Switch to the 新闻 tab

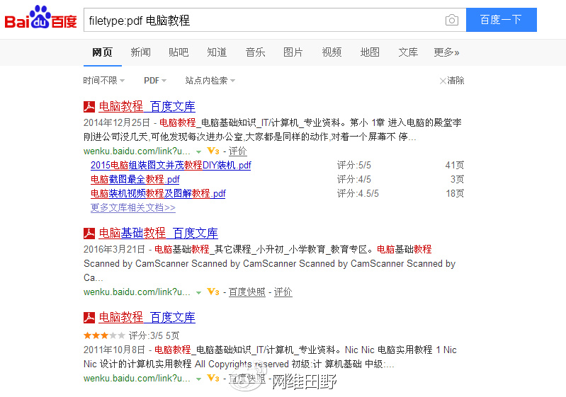point(141,52)
